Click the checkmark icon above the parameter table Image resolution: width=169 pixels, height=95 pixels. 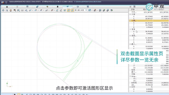(x=130, y=7)
